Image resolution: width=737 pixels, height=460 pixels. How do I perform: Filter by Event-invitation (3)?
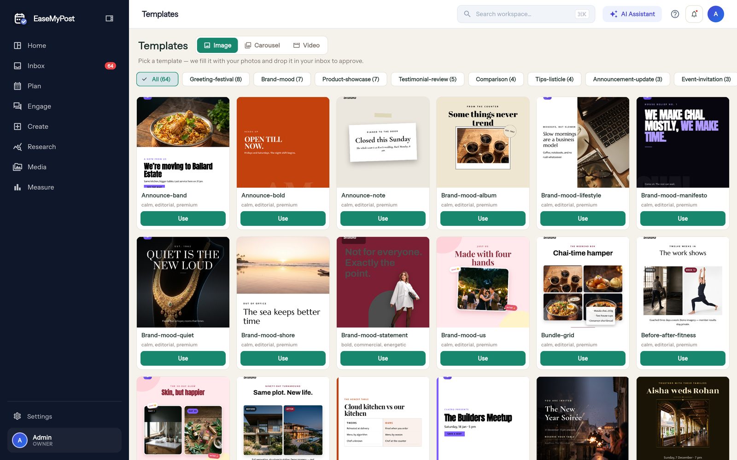pos(706,79)
